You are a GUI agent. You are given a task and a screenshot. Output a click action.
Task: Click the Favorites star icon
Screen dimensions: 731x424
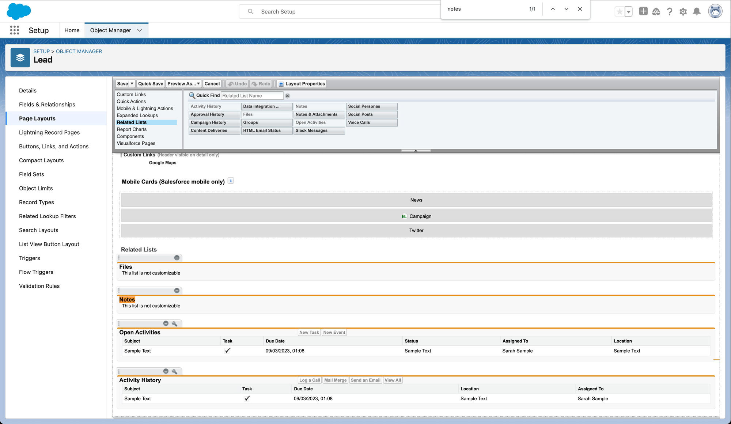pos(620,12)
